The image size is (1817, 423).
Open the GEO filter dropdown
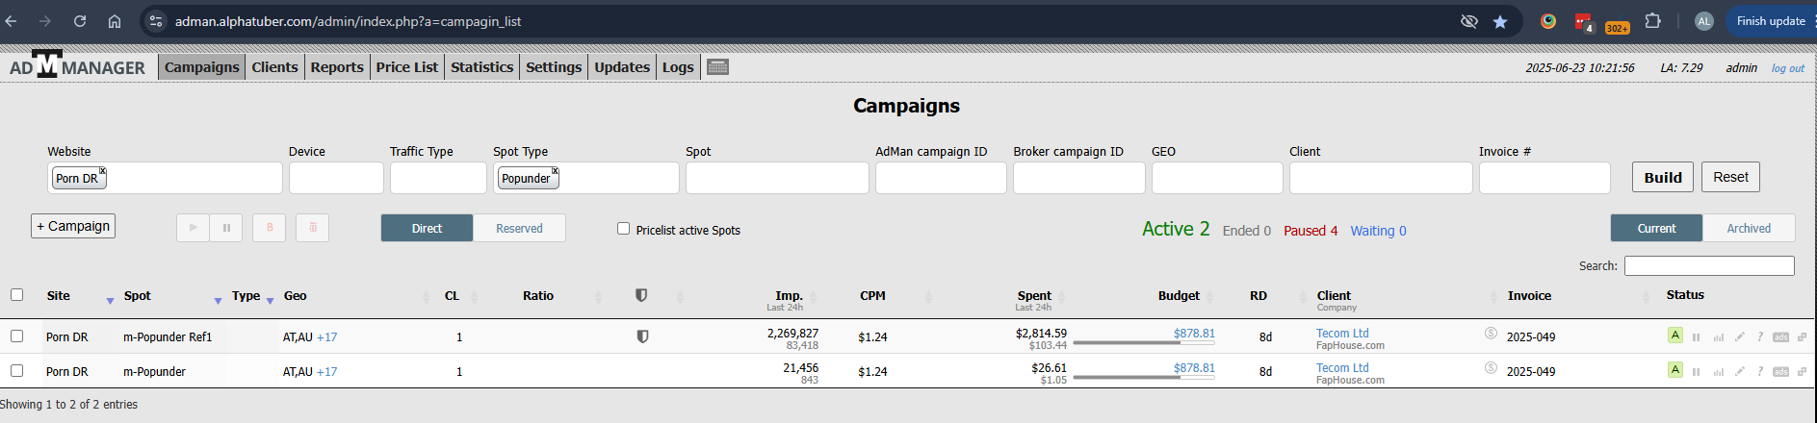coord(1217,178)
